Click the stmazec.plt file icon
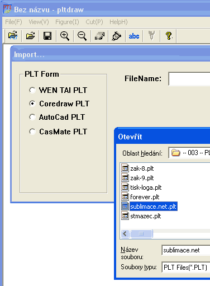 [125, 215]
